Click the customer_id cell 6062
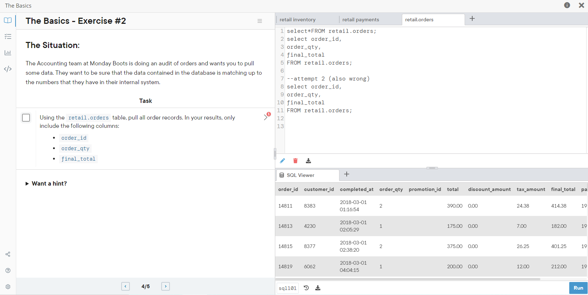 click(x=310, y=266)
